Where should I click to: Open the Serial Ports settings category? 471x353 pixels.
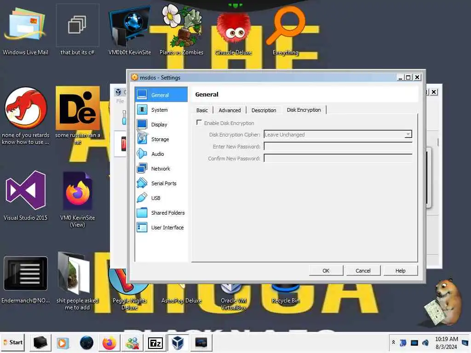pyautogui.click(x=161, y=183)
